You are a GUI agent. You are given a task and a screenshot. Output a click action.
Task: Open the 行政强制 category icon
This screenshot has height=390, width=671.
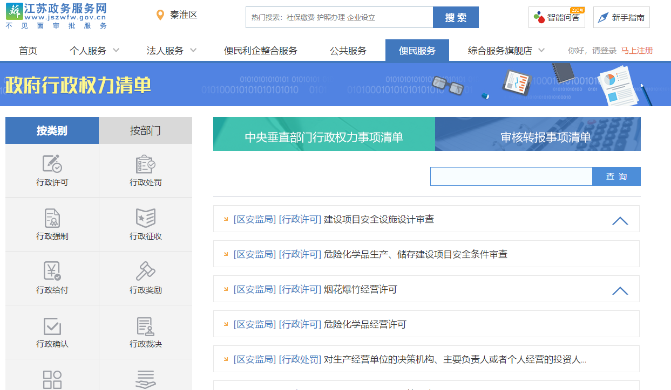click(x=52, y=218)
